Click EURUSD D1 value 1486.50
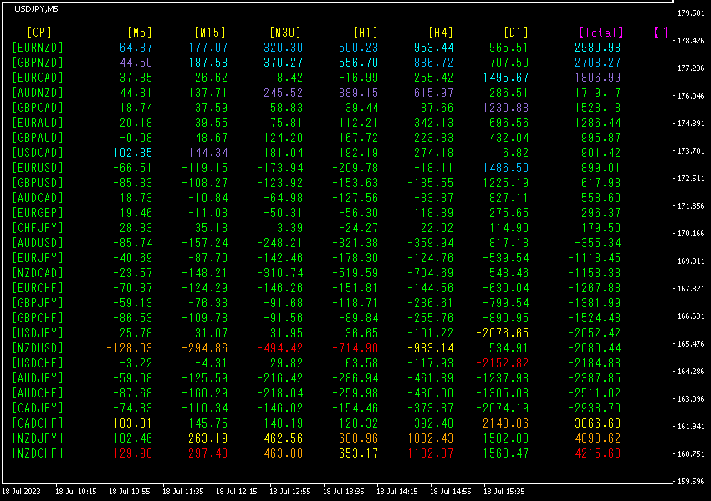 (505, 168)
